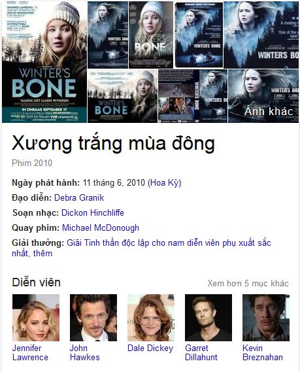Open the DVD full-cover spread image
300x372 pixels.
[x=193, y=96]
